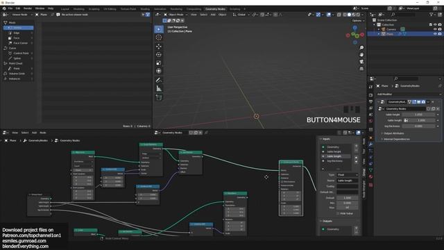Select the Annotate tool in viewport toolbar
This screenshot has height=250, width=444.
point(159,81)
